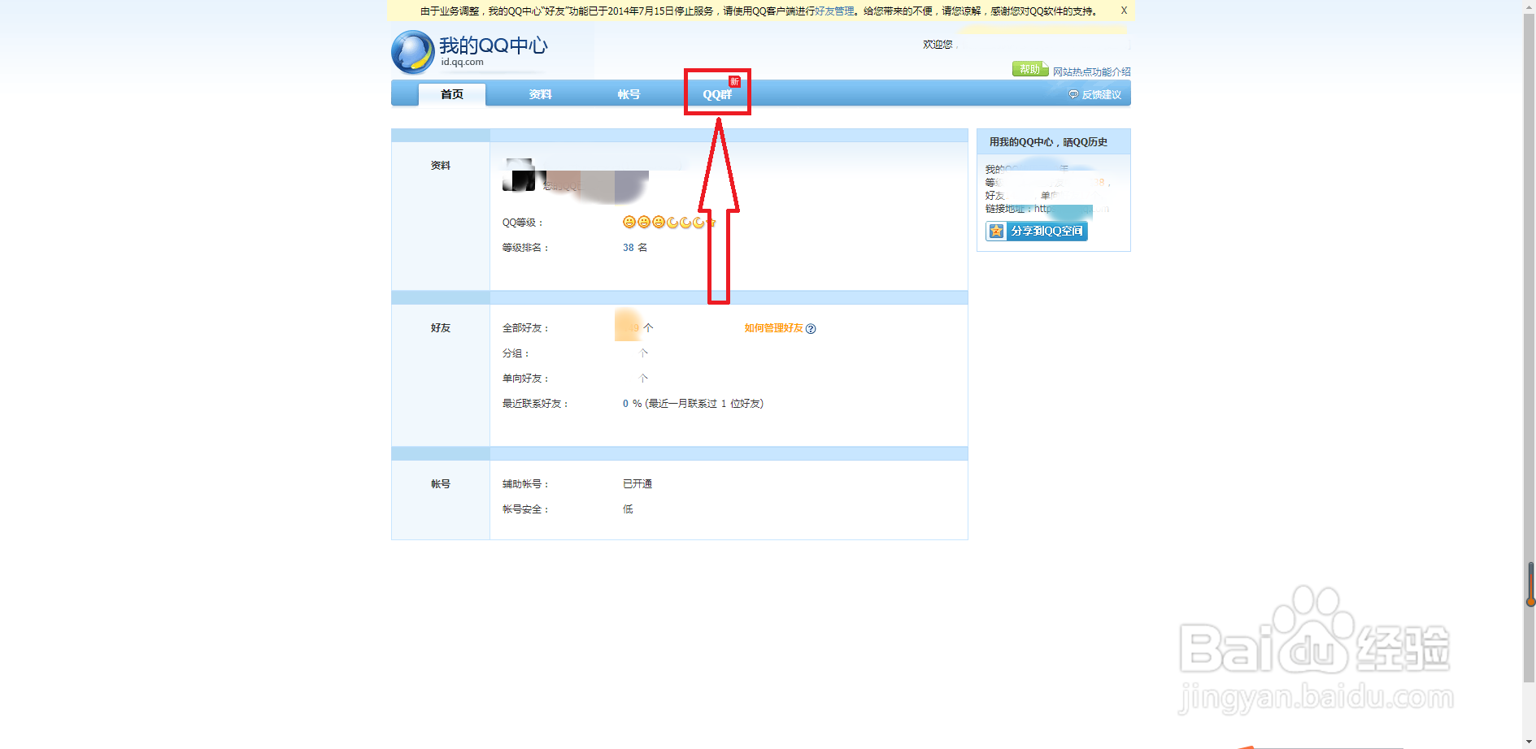The image size is (1536, 749).
Task: Click the 0 recent contacts percentage
Action: pyautogui.click(x=625, y=404)
